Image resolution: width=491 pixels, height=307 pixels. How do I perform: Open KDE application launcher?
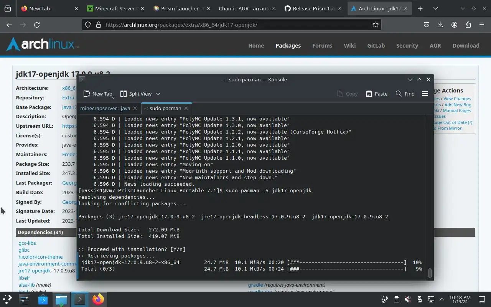click(x=7, y=299)
